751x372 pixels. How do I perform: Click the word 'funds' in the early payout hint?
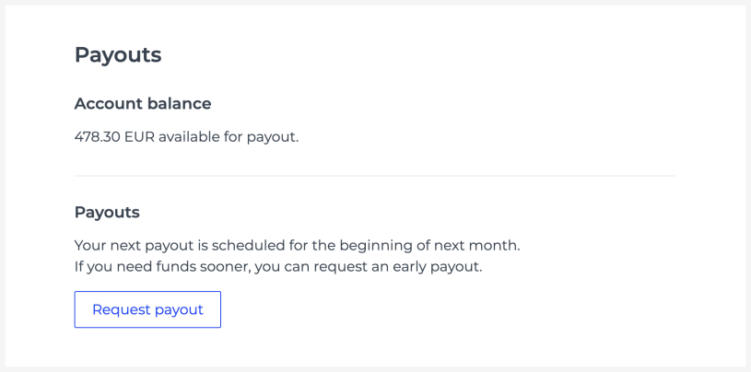click(x=186, y=267)
